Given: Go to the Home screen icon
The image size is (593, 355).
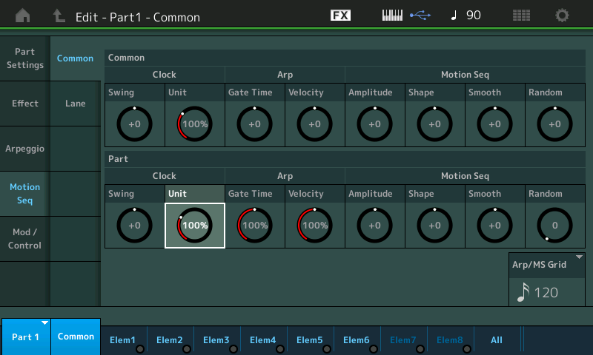Looking at the screenshot, I should click(x=23, y=16).
